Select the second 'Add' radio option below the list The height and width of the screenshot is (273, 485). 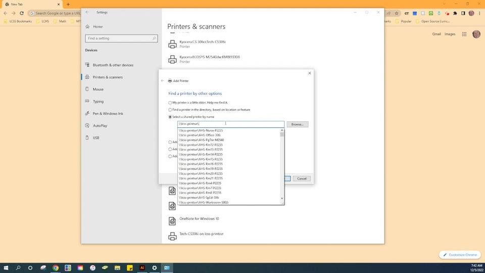[170, 149]
